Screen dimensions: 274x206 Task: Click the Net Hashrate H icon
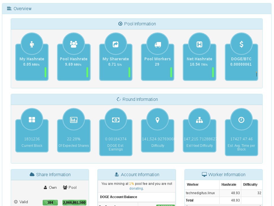coord(199,44)
